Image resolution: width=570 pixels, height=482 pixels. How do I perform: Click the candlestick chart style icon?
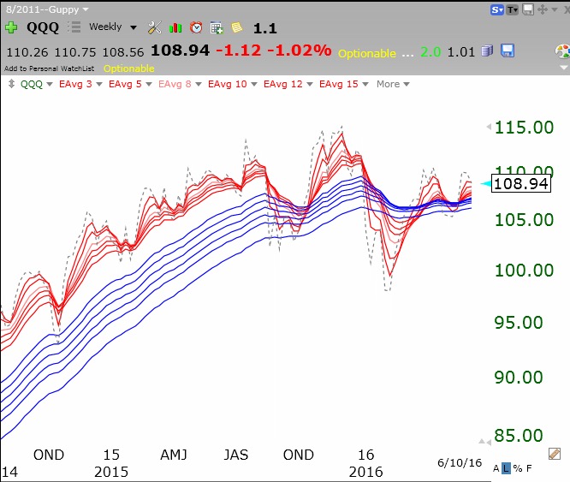tap(175, 27)
